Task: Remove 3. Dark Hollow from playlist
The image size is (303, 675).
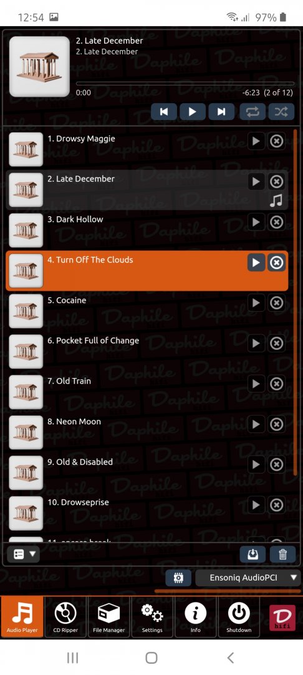Action: (276, 222)
